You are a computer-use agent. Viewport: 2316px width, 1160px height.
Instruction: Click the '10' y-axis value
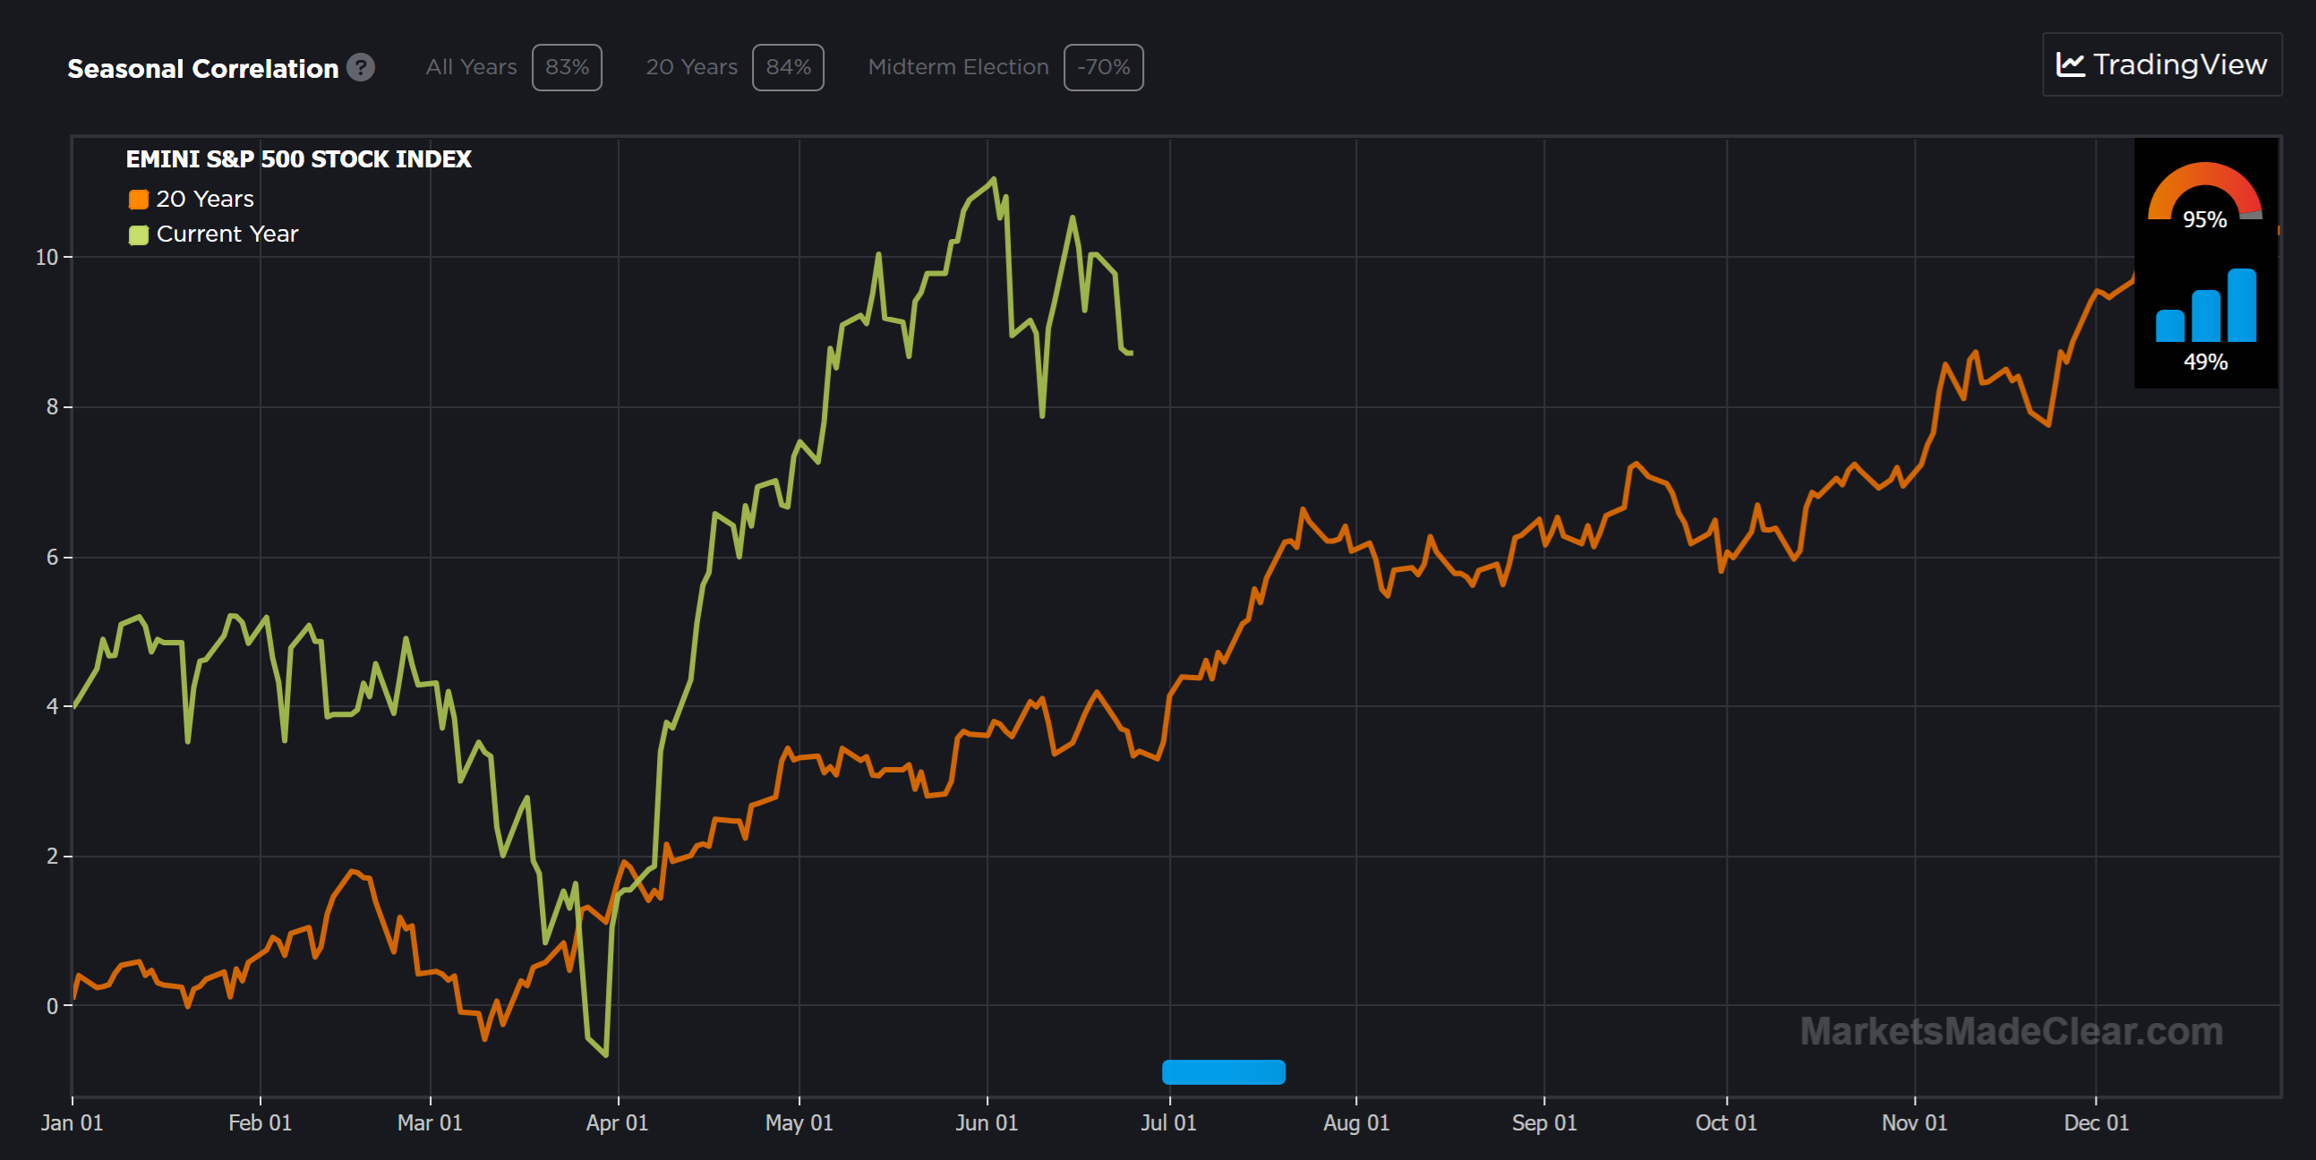(47, 257)
